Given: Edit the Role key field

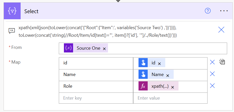Looking at the screenshot, I should click(96, 86).
